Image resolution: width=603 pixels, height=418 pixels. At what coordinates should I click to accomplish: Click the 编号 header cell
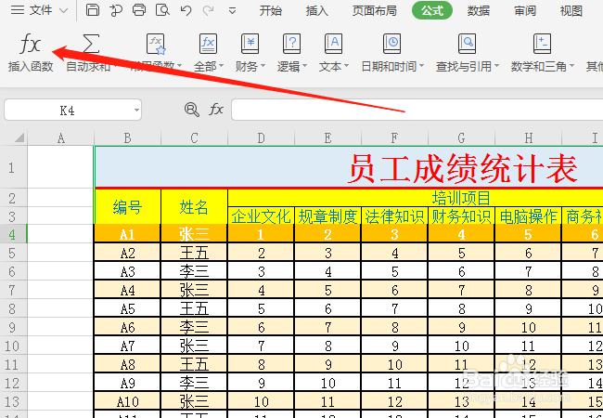click(x=128, y=207)
